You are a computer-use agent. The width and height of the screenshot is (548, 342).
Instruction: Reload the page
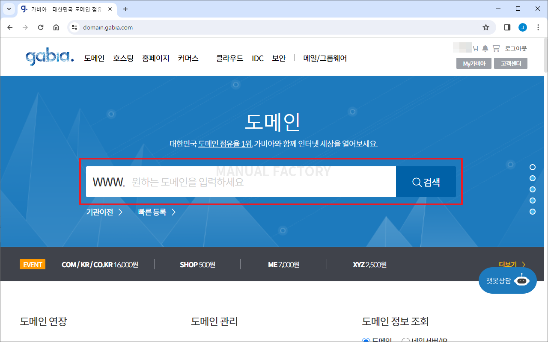point(41,27)
